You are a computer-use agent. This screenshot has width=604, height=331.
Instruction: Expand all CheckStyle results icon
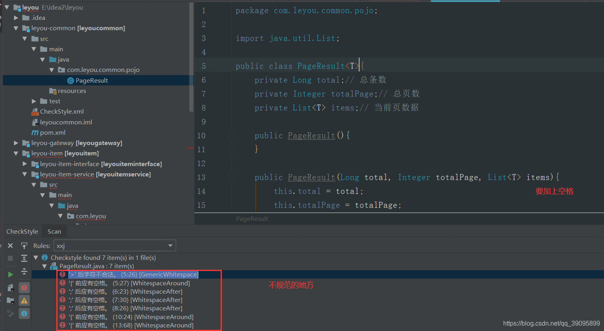[24, 258]
